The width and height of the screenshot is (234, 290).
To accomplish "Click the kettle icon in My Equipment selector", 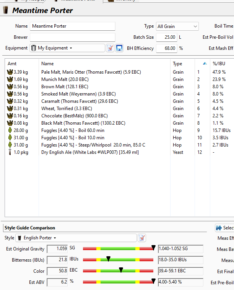I will pyautogui.click(x=34, y=48).
